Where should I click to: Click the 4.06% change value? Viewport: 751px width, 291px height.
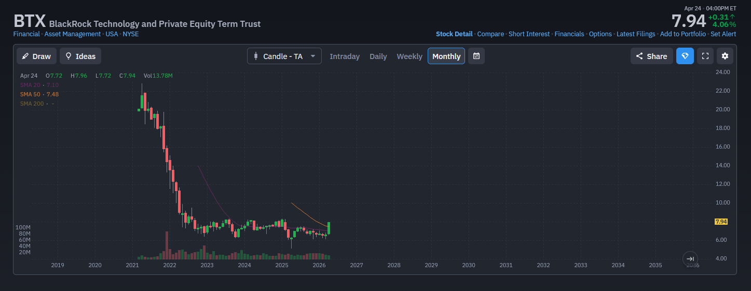click(724, 24)
